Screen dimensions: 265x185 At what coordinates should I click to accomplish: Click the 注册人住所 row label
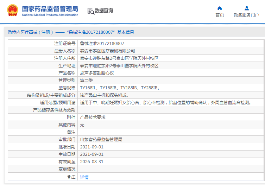(65, 58)
